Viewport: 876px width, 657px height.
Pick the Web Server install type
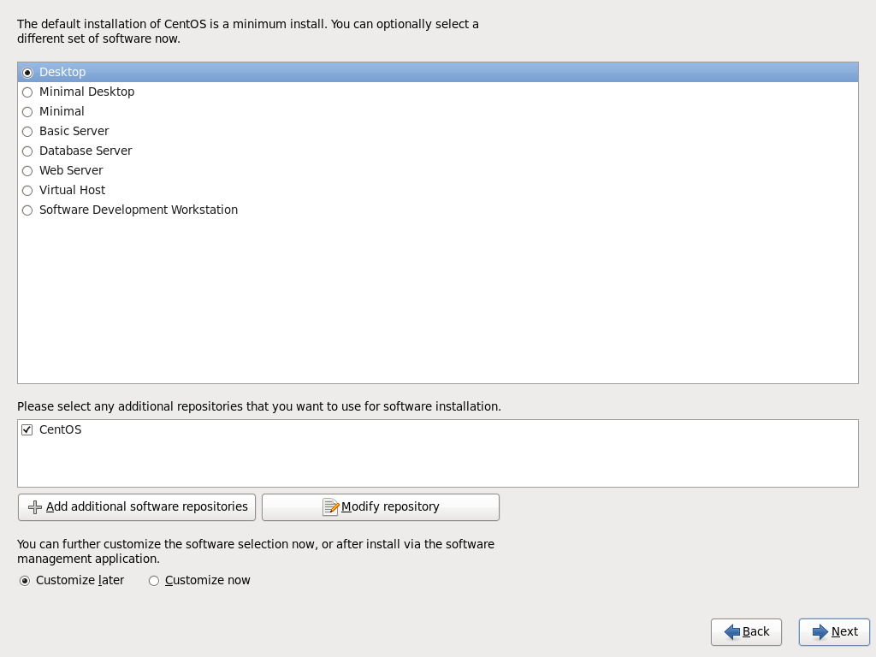click(x=27, y=170)
